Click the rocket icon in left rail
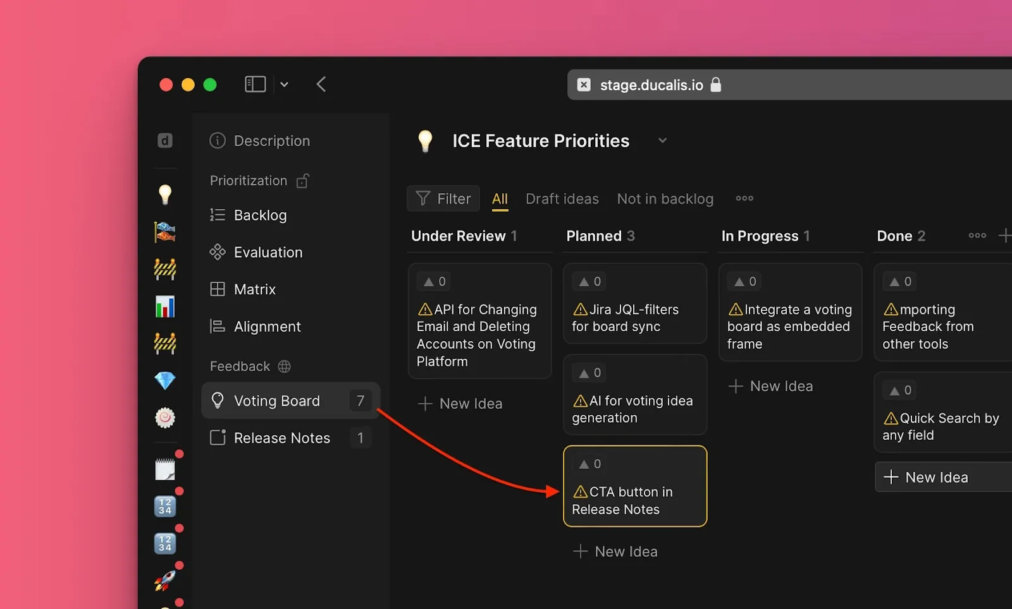The image size is (1012, 609). pyautogui.click(x=165, y=580)
